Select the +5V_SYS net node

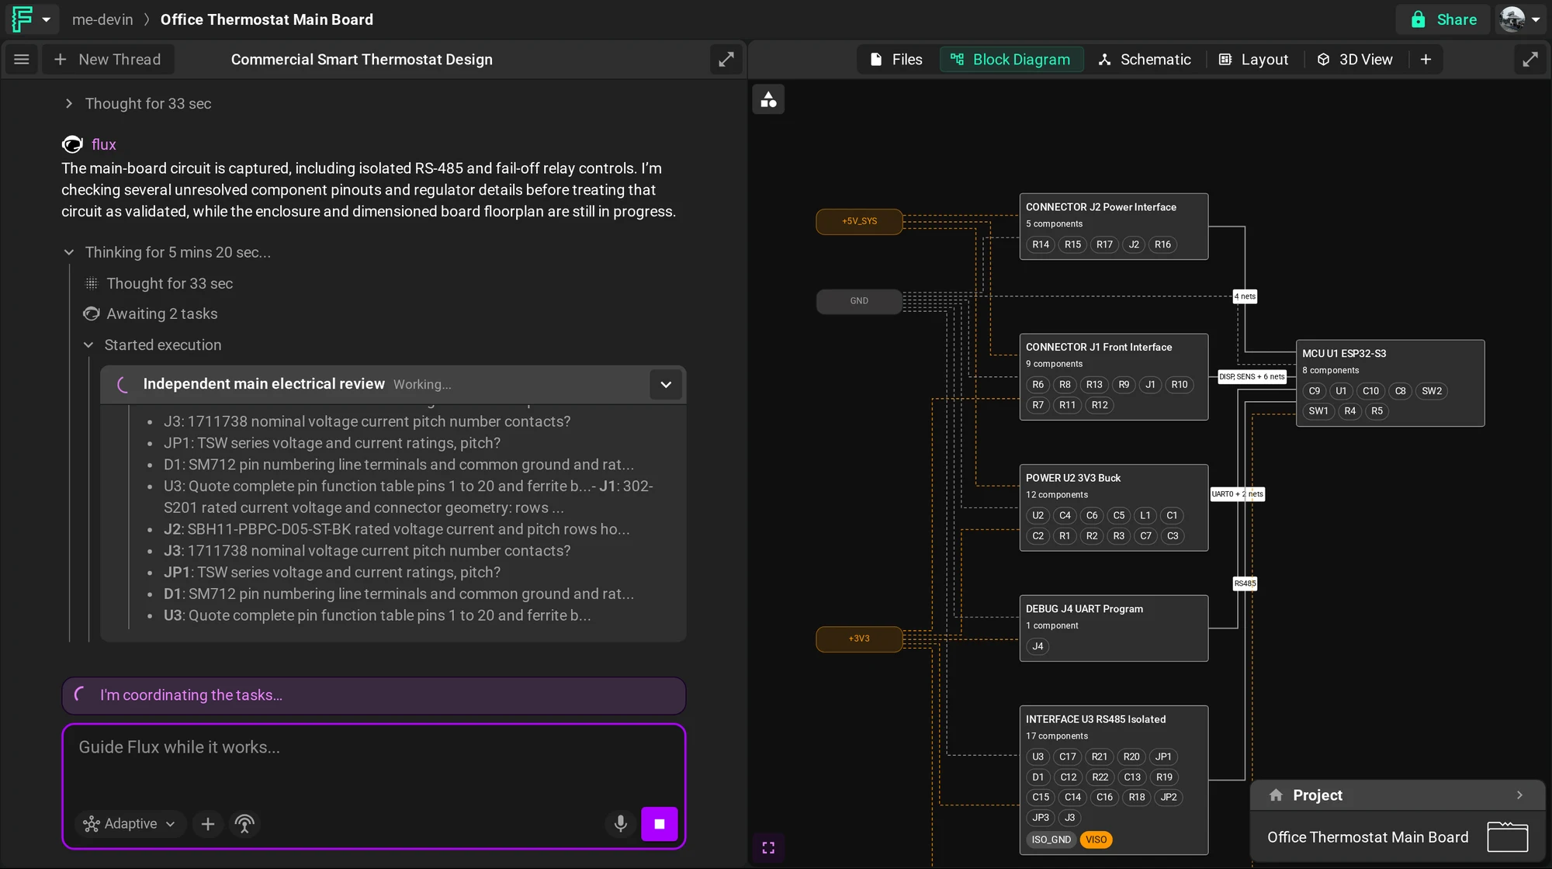coord(859,221)
